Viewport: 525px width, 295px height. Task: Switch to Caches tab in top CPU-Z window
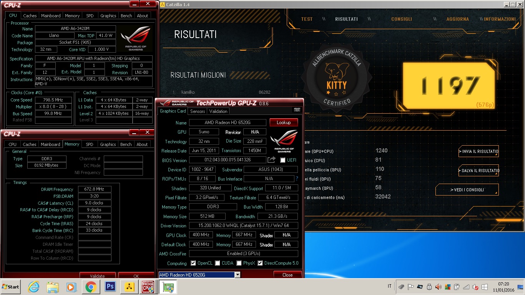(30, 16)
